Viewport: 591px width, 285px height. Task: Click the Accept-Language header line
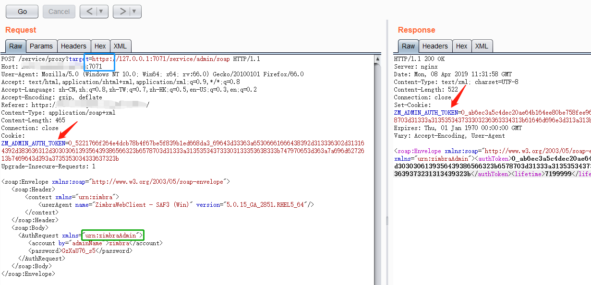[x=129, y=90]
